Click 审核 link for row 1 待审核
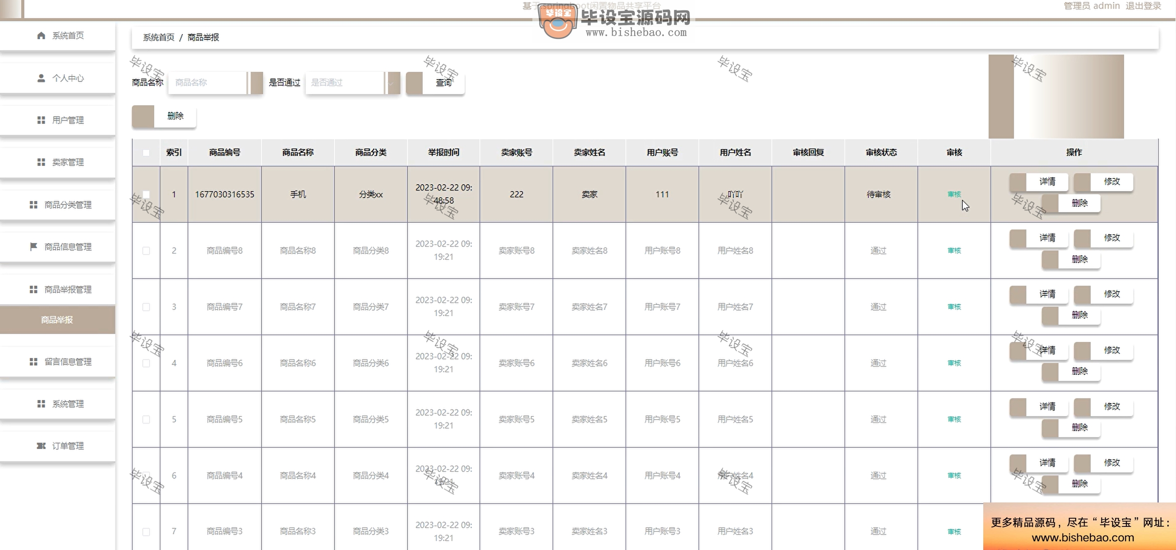 [x=954, y=194]
